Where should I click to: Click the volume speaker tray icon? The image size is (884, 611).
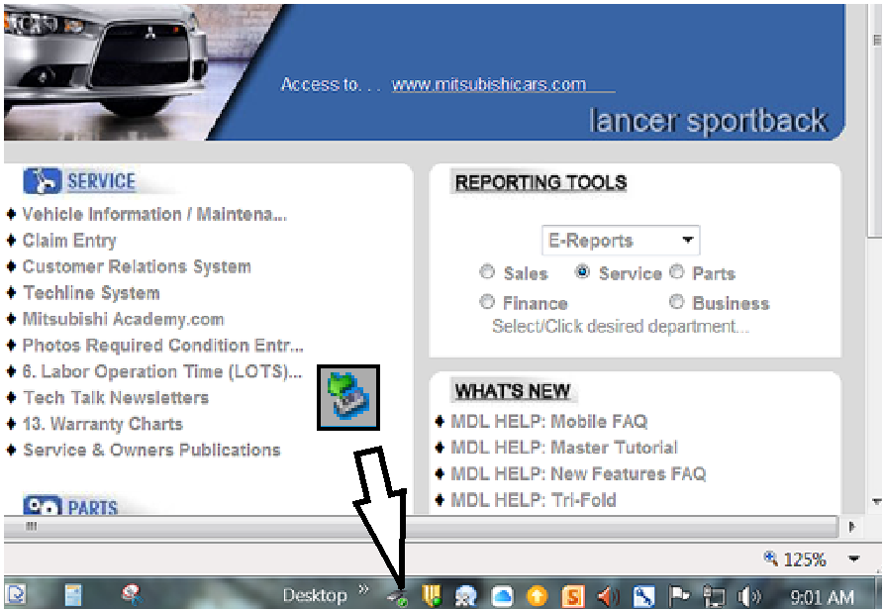pos(748,595)
